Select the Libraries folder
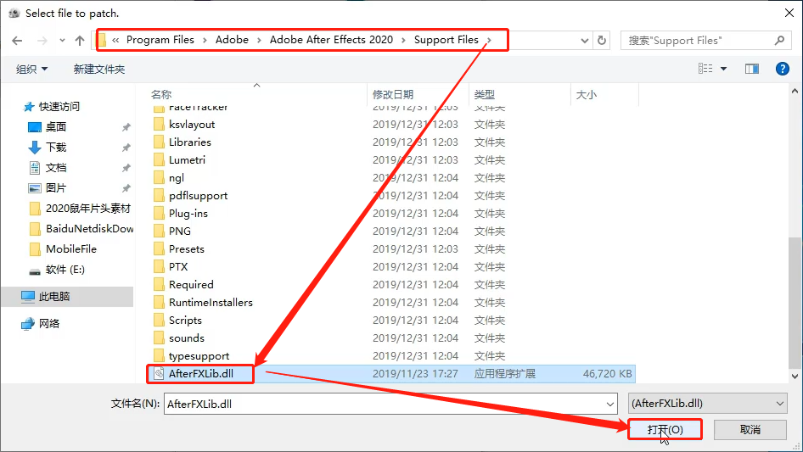The height and width of the screenshot is (452, 803). coord(190,142)
